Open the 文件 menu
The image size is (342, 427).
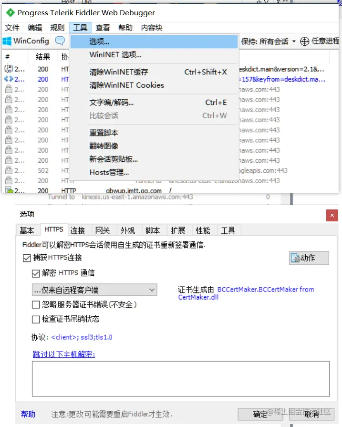point(12,28)
